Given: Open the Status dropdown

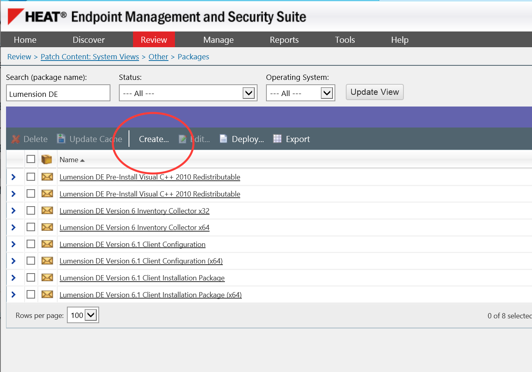Looking at the screenshot, I should 188,93.
